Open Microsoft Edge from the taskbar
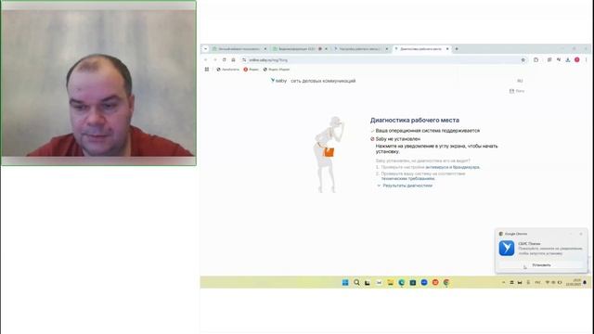 401,282
